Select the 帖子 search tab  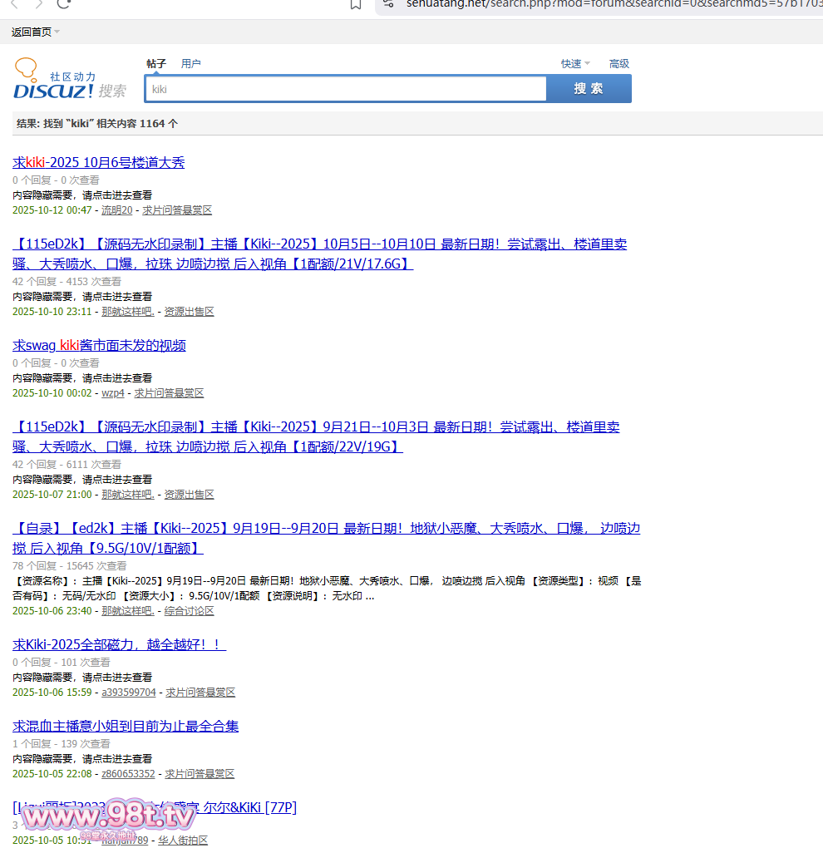156,64
